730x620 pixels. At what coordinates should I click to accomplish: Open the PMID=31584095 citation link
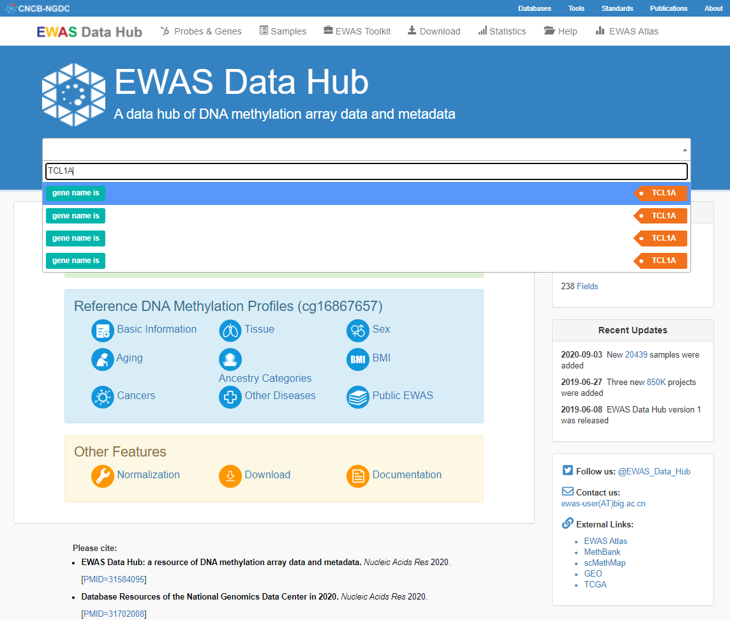coord(114,580)
